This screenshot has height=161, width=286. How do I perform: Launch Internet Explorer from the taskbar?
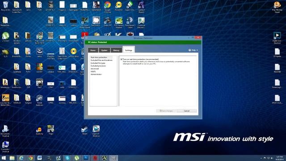21,158
